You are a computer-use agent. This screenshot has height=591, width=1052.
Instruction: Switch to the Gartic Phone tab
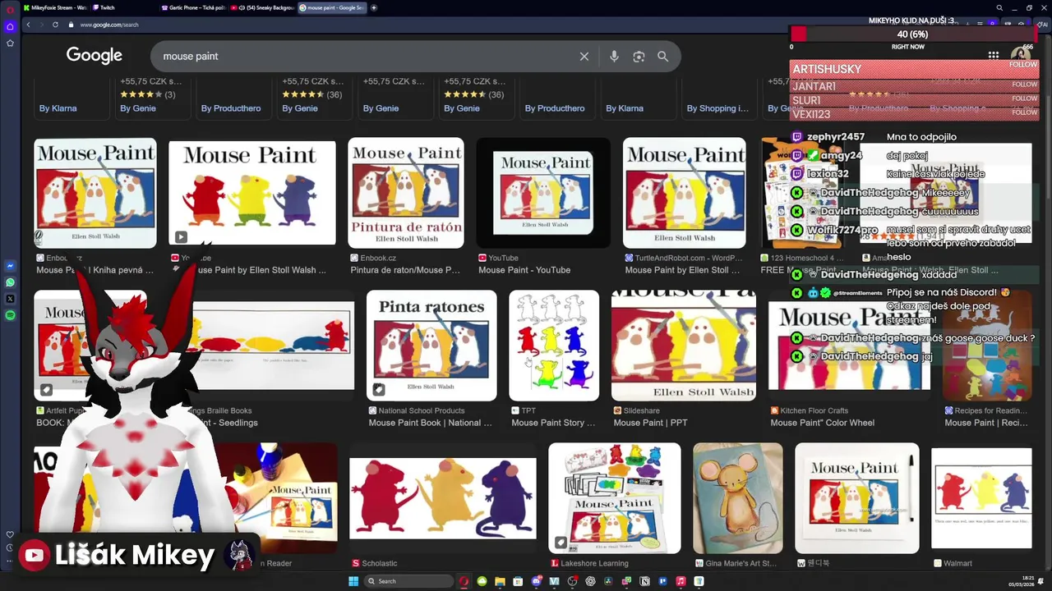click(192, 7)
